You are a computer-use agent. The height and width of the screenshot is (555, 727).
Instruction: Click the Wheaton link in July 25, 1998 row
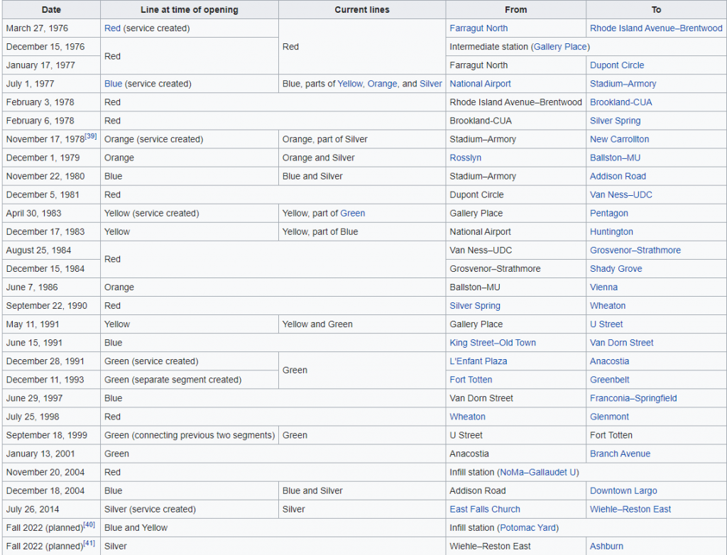pyautogui.click(x=467, y=418)
